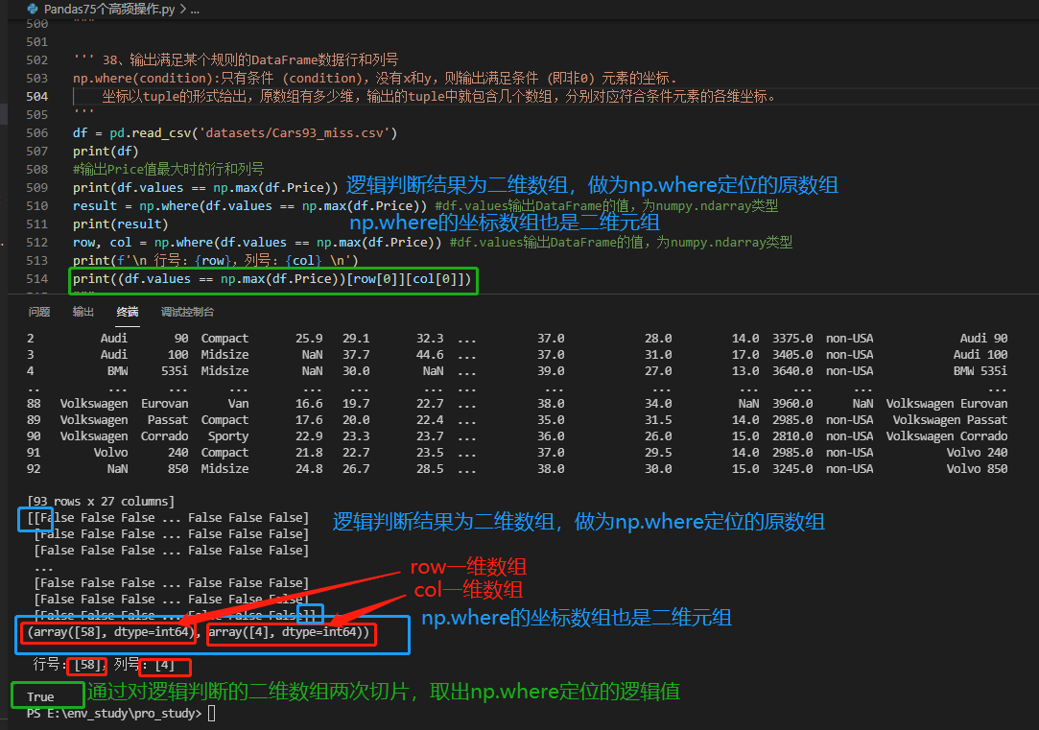Click the Van cell in row 88
Image resolution: width=1039 pixels, height=730 pixels.
pyautogui.click(x=239, y=404)
